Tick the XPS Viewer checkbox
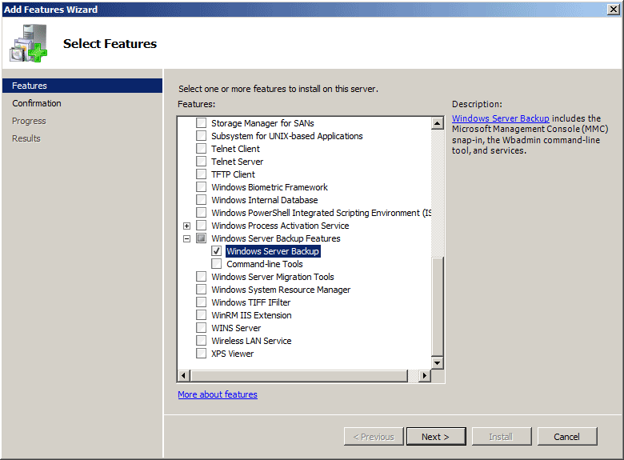Viewport: 624px width, 460px height. click(202, 354)
